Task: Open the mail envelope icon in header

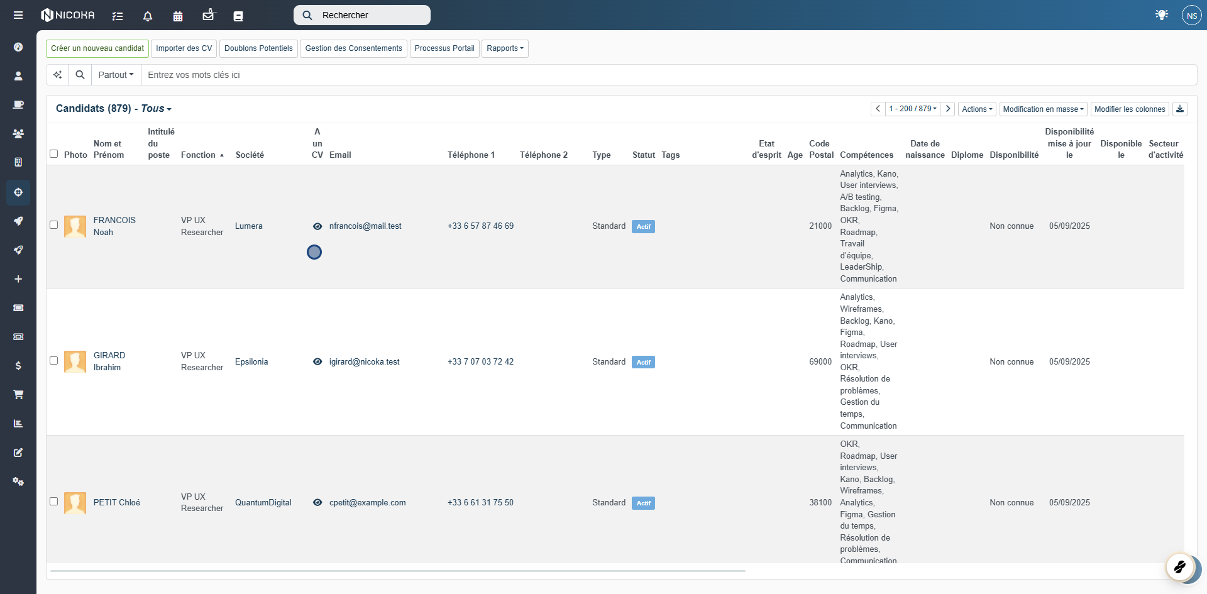Action: 208,16
